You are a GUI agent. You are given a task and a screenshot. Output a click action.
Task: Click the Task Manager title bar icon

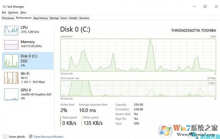(x=3, y=6)
